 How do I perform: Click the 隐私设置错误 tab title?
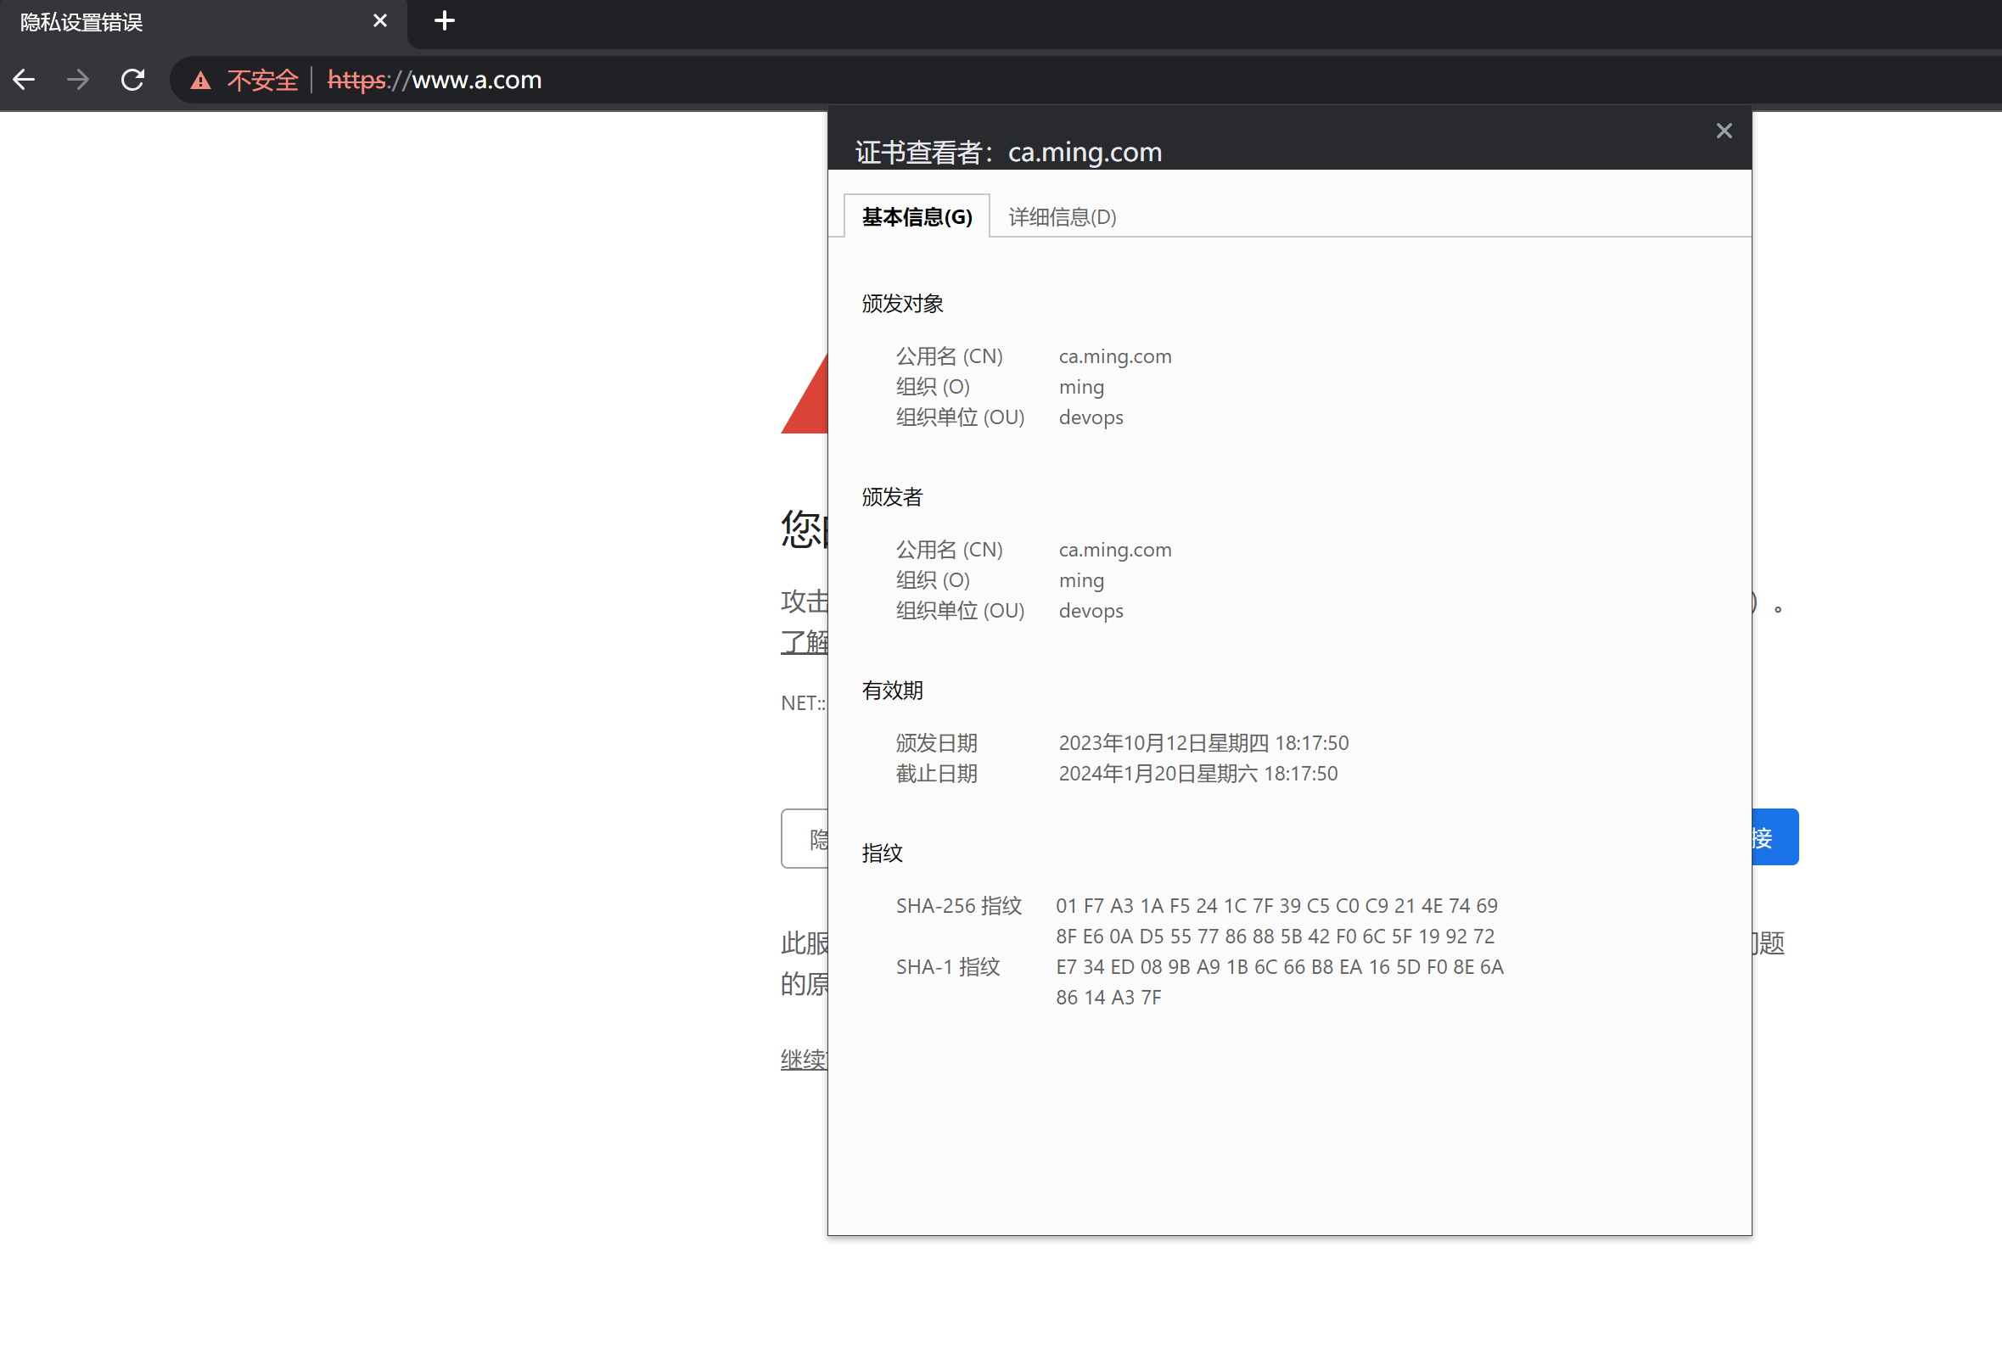tap(81, 22)
